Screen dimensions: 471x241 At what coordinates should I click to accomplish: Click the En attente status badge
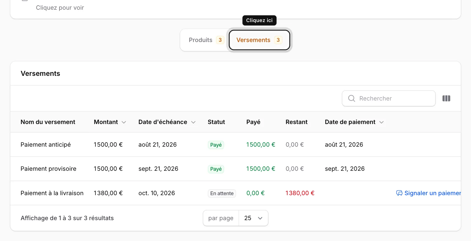click(x=222, y=193)
